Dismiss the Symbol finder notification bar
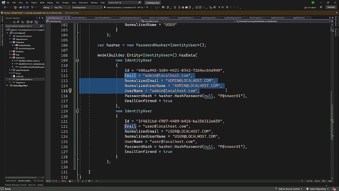Image resolution: width=339 pixels, height=191 pixels. tap(337, 12)
